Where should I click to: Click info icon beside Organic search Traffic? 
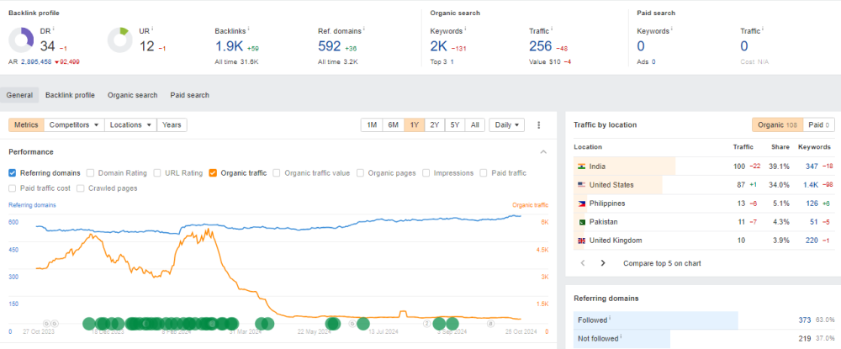click(552, 29)
